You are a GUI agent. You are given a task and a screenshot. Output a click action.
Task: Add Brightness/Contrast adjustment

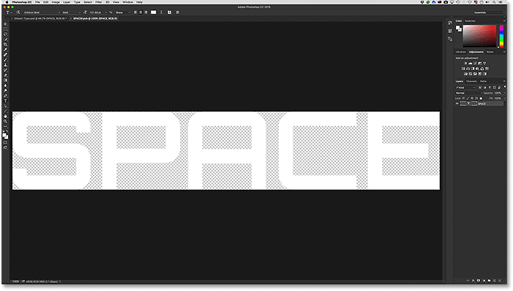tap(465, 64)
